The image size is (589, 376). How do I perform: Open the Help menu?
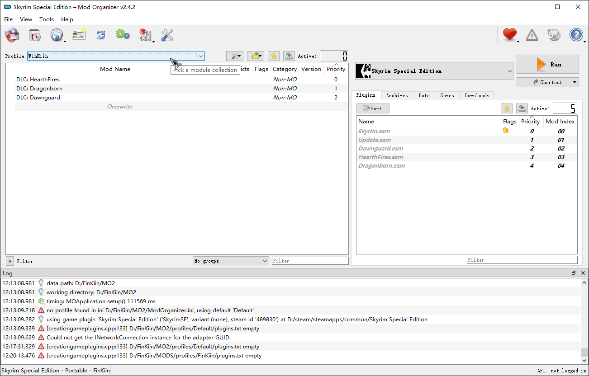67,19
